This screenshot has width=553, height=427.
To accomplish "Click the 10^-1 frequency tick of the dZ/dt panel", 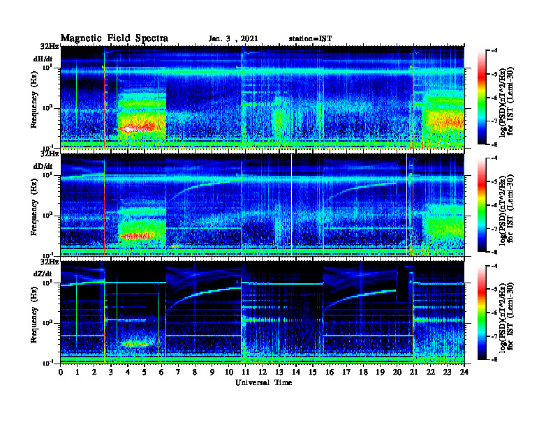I will click(x=47, y=363).
